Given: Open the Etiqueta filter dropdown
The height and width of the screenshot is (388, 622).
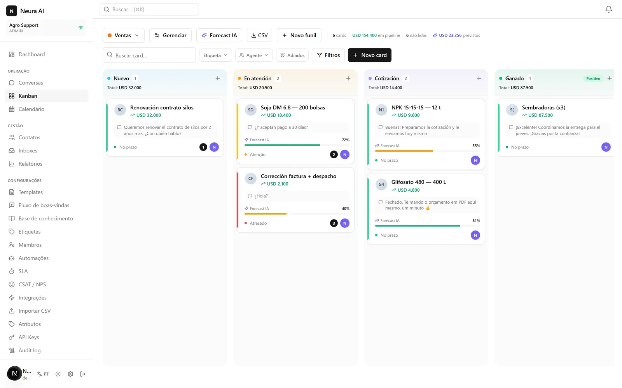Looking at the screenshot, I should [215, 55].
